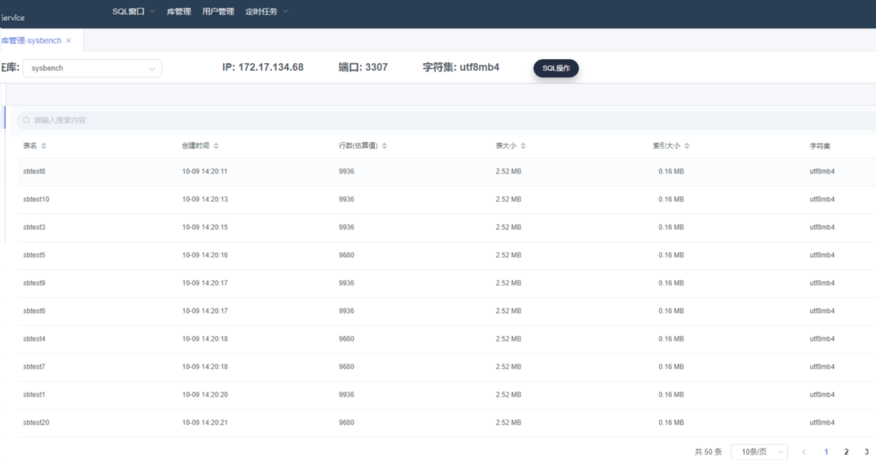876x460 pixels.
Task: Sort by 索引大小 column sort icon
Action: [687, 146]
